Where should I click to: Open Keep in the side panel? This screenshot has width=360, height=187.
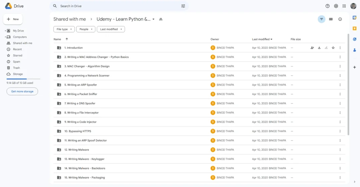[x=354, y=28]
